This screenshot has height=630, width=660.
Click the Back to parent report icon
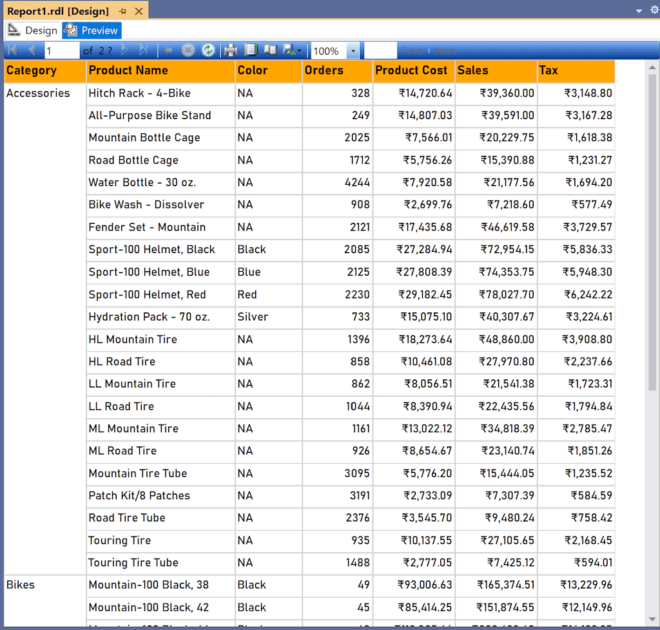click(x=168, y=50)
